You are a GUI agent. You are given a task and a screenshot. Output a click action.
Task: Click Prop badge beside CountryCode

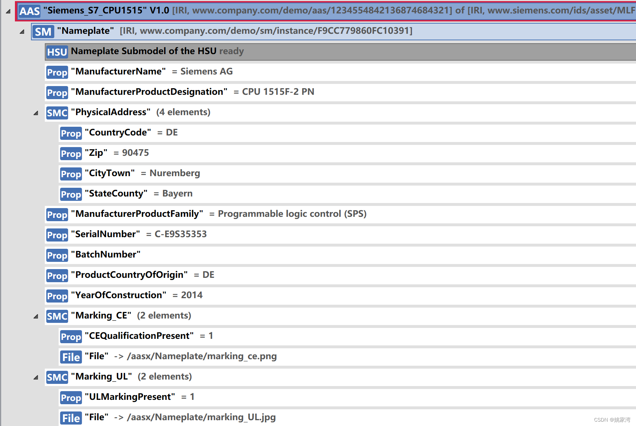point(71,133)
